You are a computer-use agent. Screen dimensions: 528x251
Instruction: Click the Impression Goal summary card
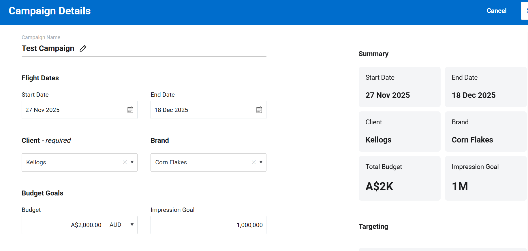pyautogui.click(x=486, y=178)
